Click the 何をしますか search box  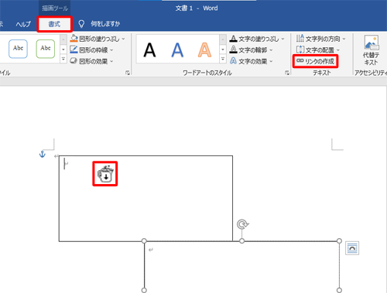click(x=105, y=24)
